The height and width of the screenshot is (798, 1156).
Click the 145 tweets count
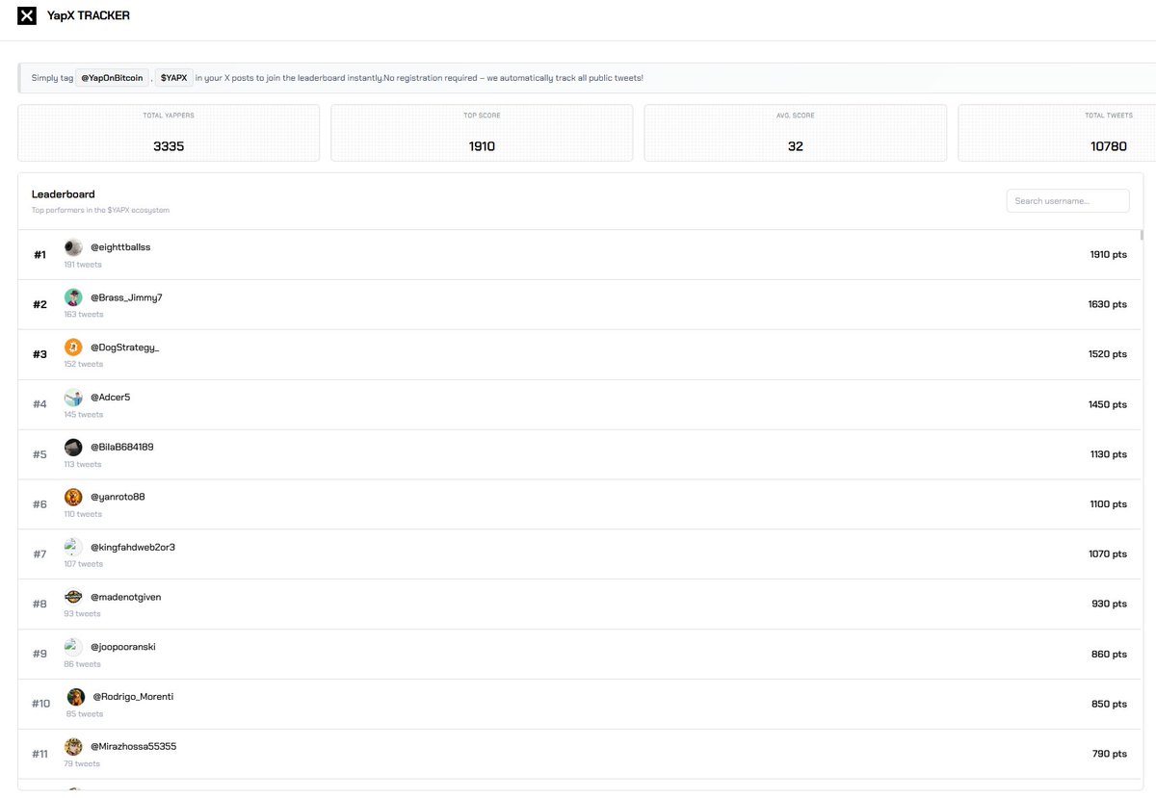[84, 415]
